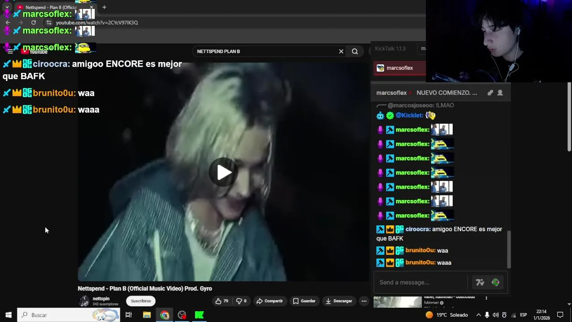Run the YouTube search magnifier button
Screen dimensions: 572x322
355,51
